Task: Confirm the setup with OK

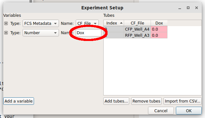Action: click(x=189, y=111)
